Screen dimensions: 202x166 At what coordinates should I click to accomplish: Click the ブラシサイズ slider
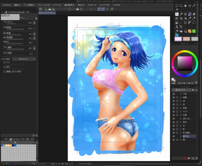(15, 24)
